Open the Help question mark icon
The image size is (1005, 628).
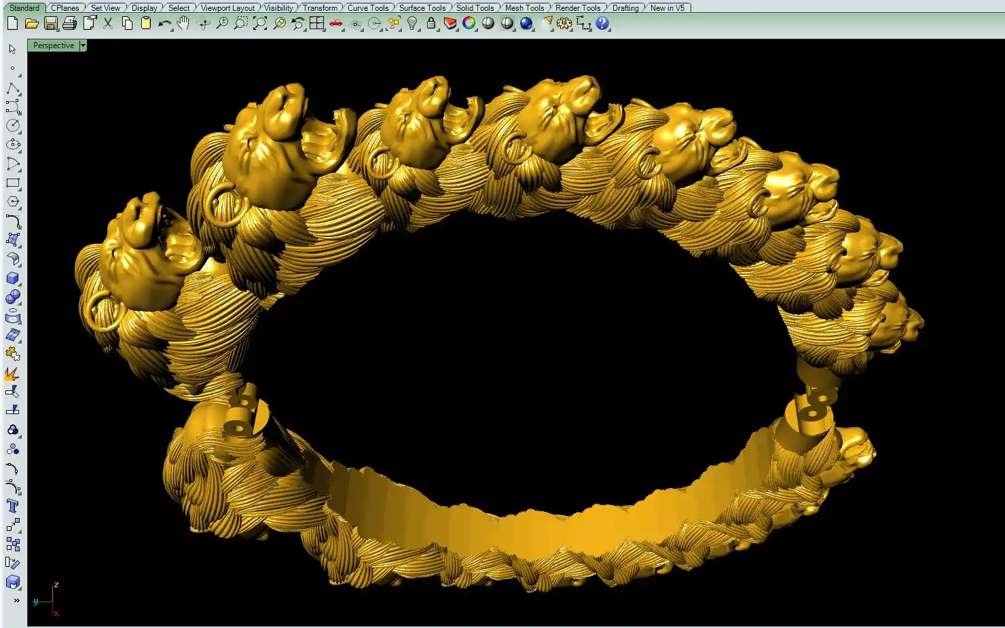click(x=602, y=24)
